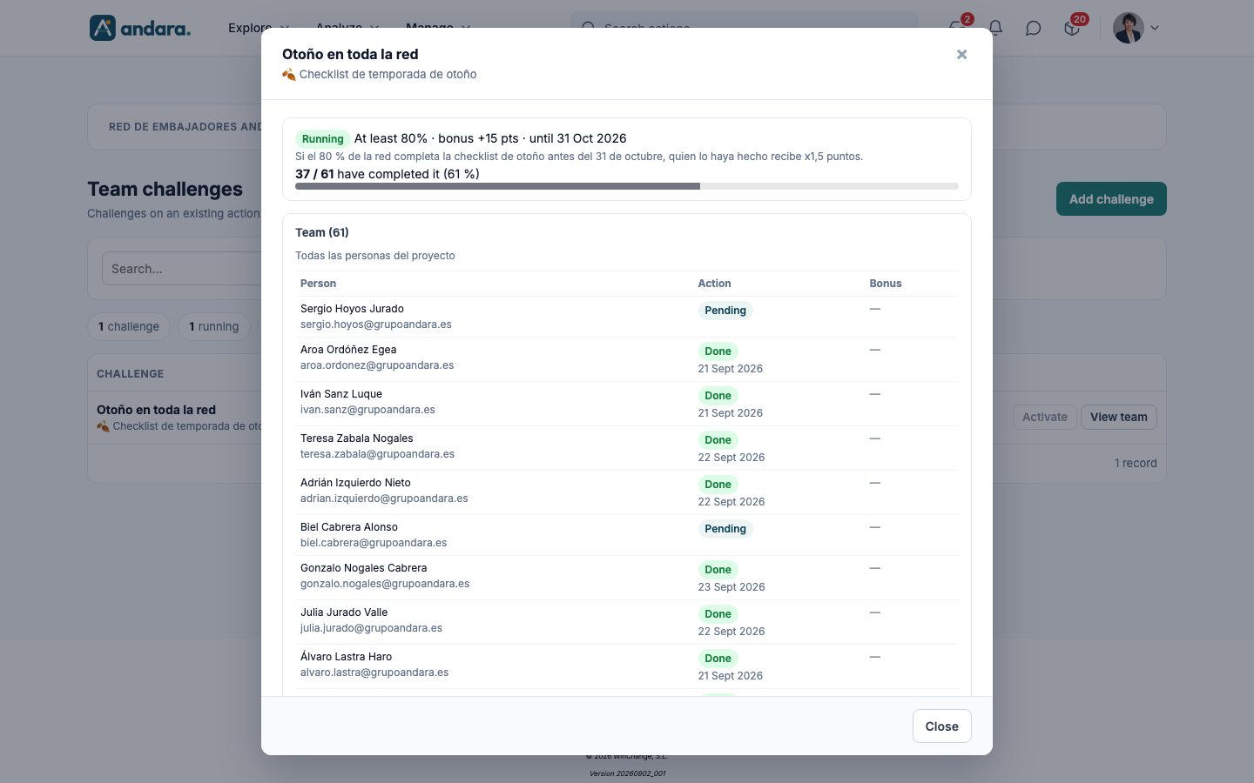Click the Activate button

1045,418
